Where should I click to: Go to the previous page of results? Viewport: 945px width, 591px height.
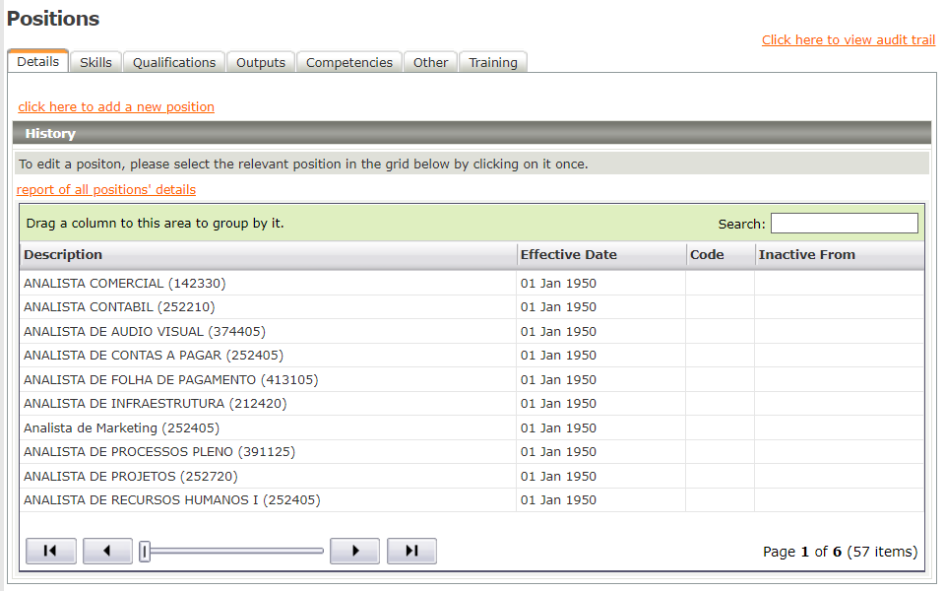107,552
